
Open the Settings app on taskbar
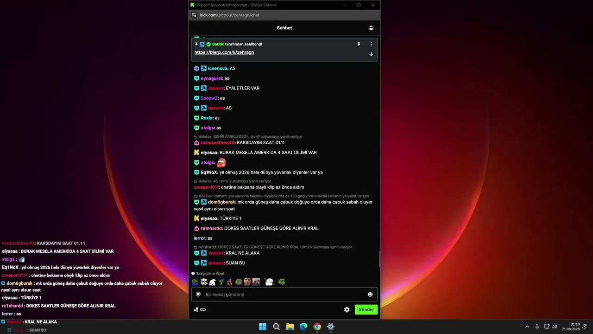[x=330, y=327]
